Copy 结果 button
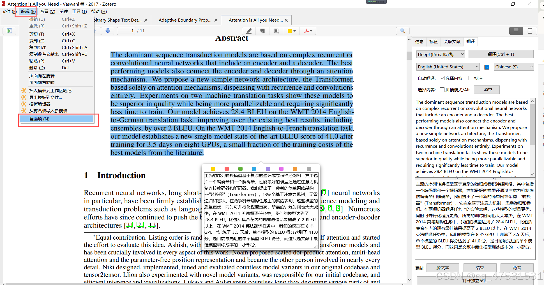This screenshot has width=544, height=285. (480, 268)
